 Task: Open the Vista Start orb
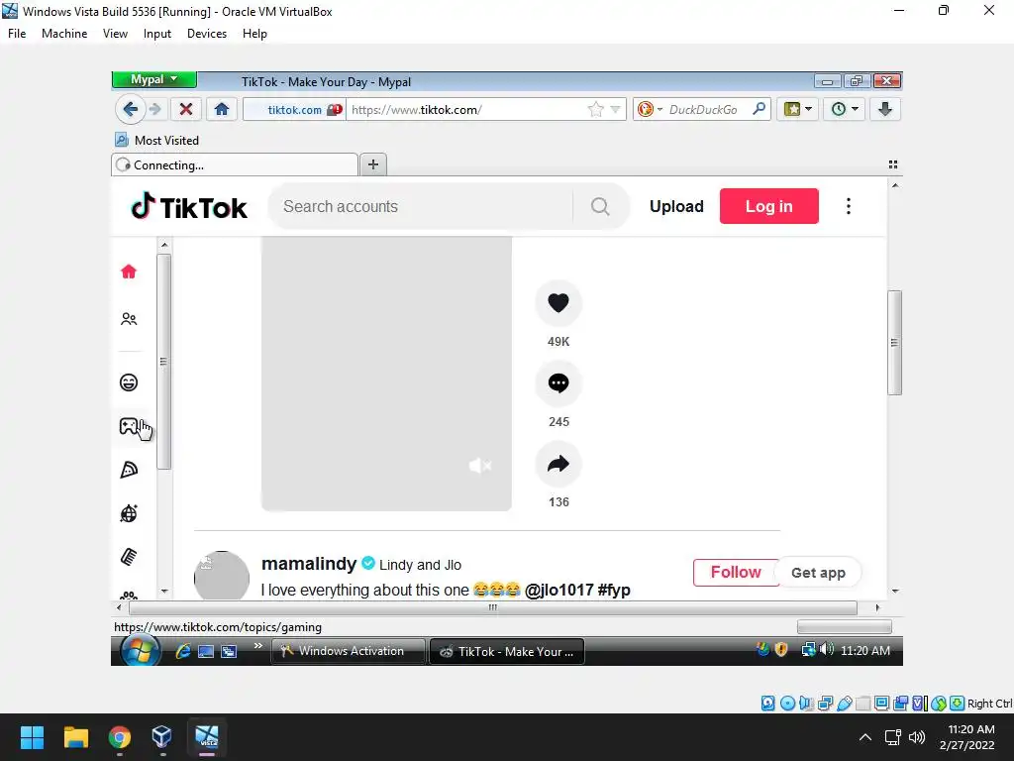tap(141, 651)
